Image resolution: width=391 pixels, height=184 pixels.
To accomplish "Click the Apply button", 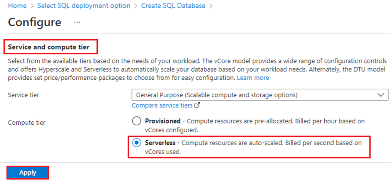I will click(28, 173).
